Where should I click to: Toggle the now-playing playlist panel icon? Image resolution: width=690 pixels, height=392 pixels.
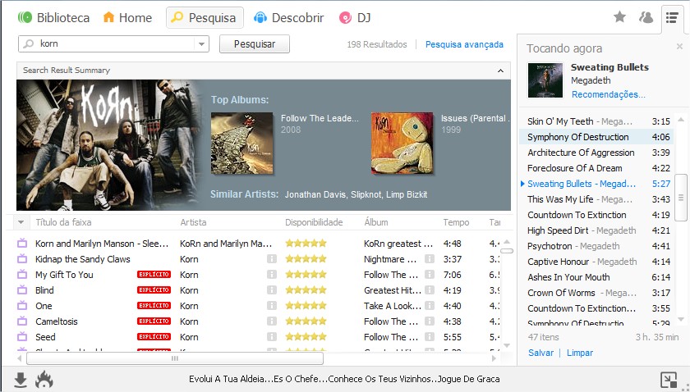pos(672,17)
